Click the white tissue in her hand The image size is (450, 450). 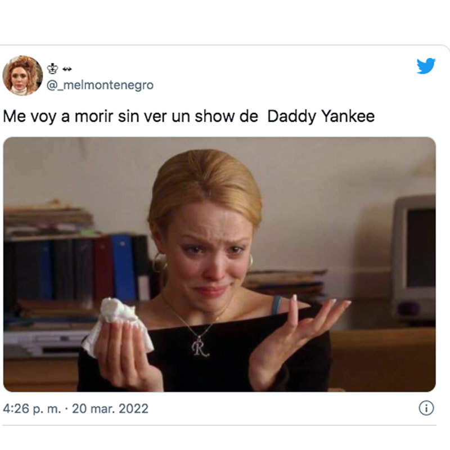click(x=118, y=326)
